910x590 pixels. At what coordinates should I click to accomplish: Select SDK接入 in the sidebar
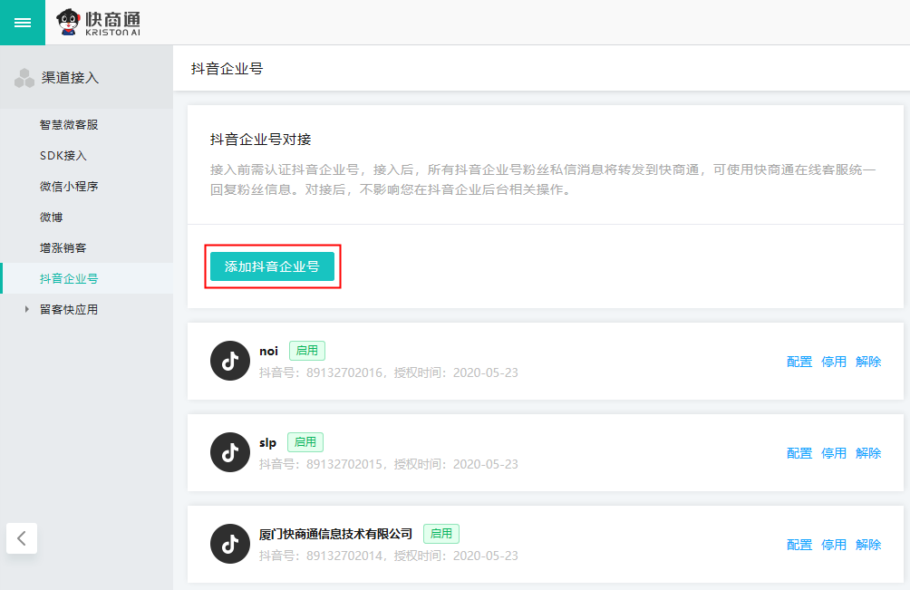(63, 156)
